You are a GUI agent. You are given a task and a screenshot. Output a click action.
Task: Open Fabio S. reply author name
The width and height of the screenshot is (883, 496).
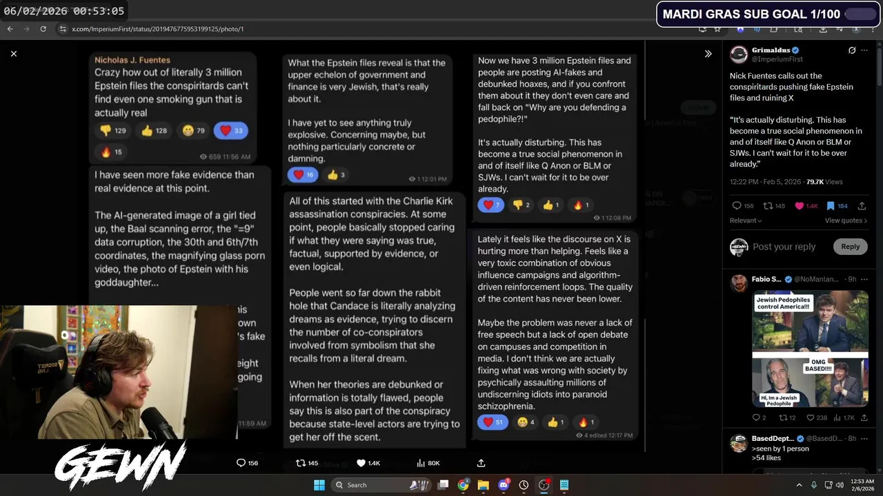(766, 279)
